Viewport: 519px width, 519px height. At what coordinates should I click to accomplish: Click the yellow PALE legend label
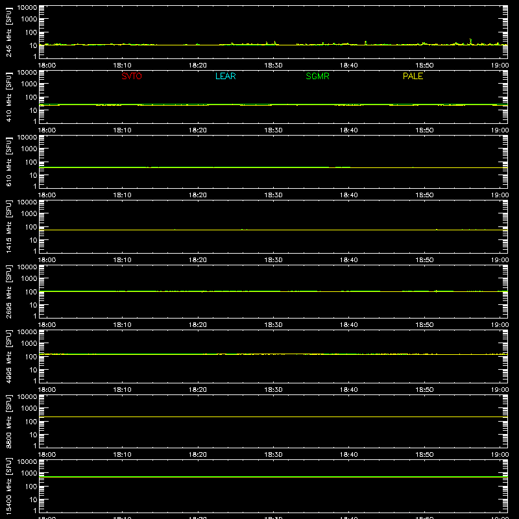tap(413, 76)
